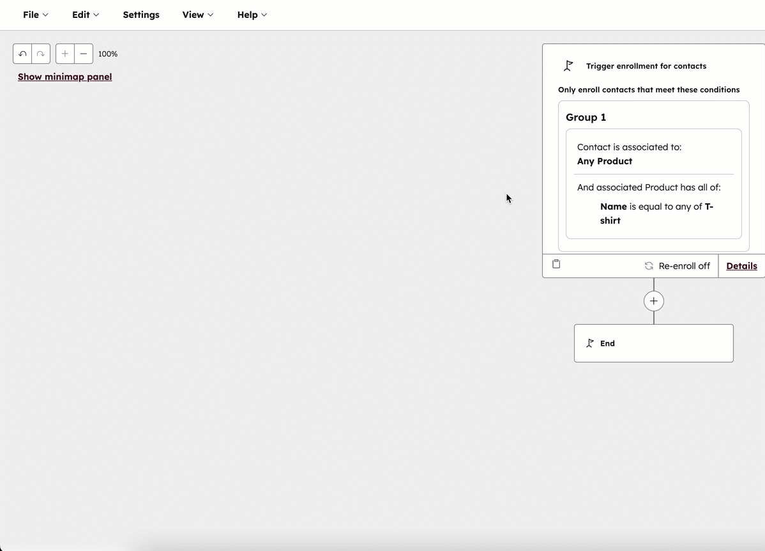
Task: Open Settings from the menu bar
Action: [141, 15]
